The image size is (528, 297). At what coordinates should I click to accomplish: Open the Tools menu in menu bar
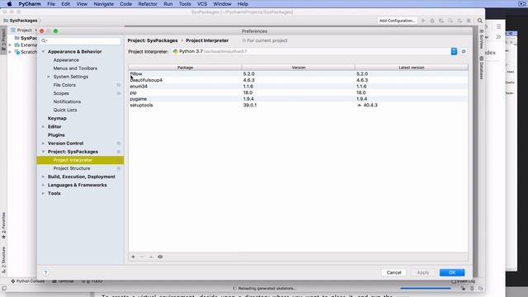click(x=185, y=4)
